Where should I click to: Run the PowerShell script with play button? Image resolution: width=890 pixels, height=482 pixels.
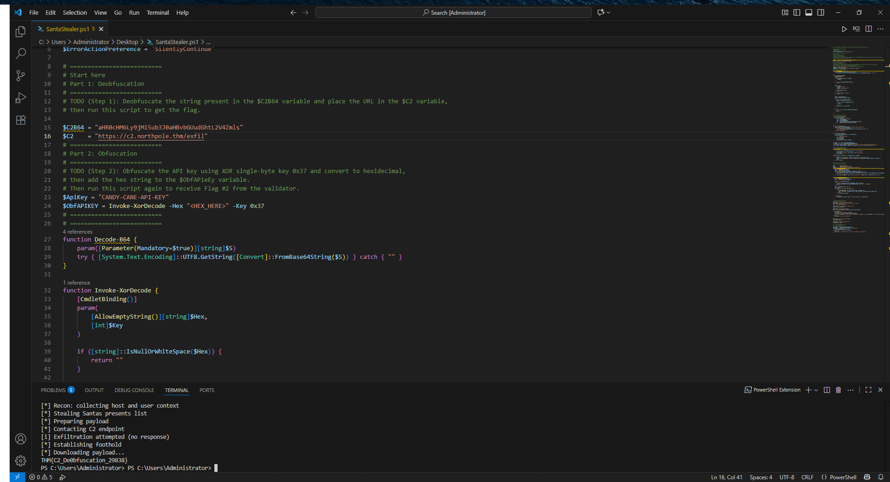(x=844, y=29)
